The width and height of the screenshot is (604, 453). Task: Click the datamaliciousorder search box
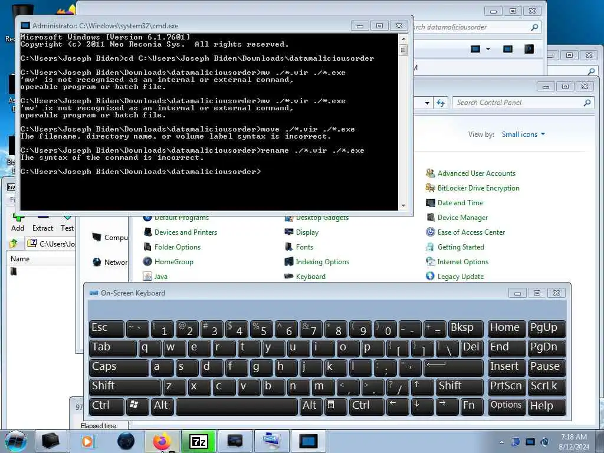click(477, 27)
